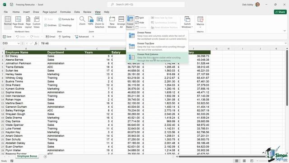Open Switch Windows dropdown
Screen dimensions: 289x163
point(187,22)
